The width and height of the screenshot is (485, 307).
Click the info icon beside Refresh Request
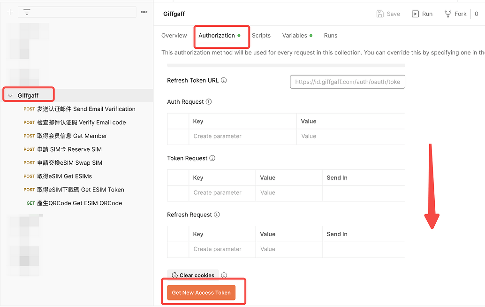tap(217, 215)
